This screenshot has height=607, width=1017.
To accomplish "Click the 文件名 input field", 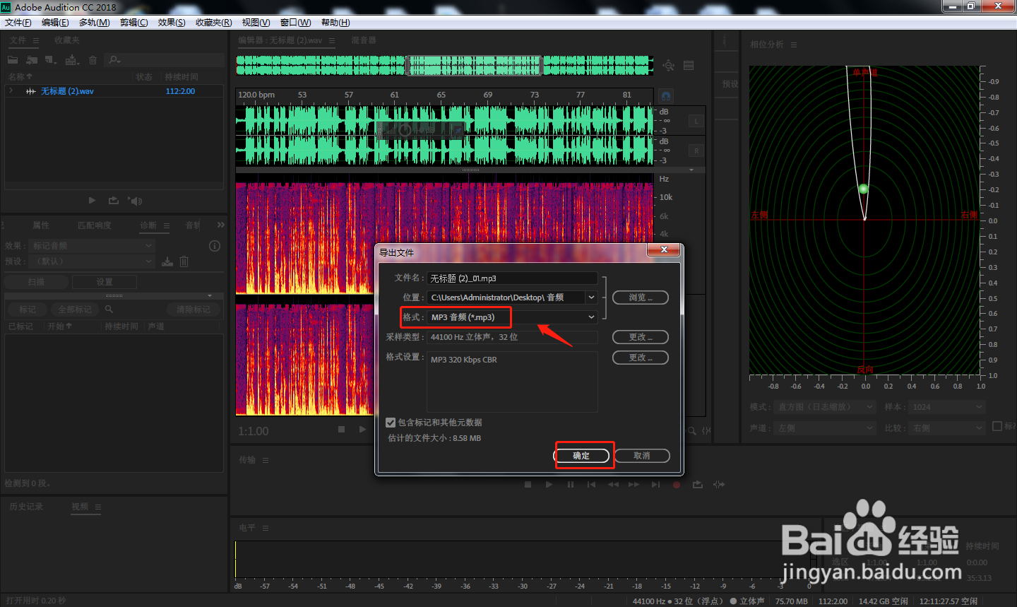I will tap(512, 278).
